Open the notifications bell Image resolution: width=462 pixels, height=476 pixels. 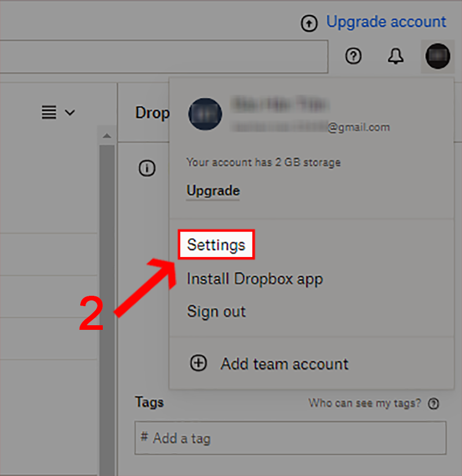[396, 56]
